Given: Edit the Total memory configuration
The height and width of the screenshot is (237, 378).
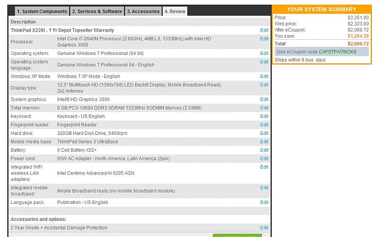Looking at the screenshot, I should click(x=264, y=108).
